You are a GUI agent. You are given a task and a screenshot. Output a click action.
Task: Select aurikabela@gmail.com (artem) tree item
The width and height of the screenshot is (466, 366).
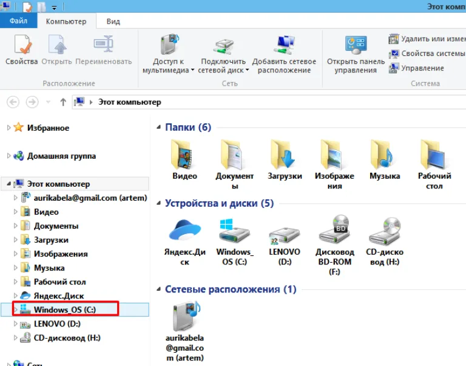tap(90, 198)
